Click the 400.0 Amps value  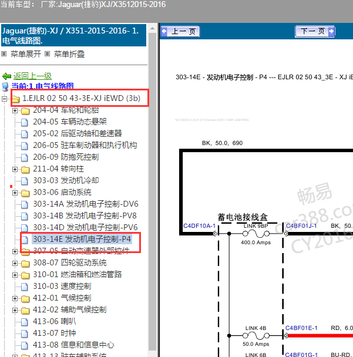[256, 243]
